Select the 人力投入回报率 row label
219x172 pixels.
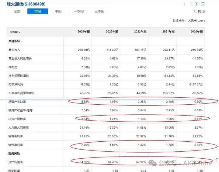click(x=19, y=128)
